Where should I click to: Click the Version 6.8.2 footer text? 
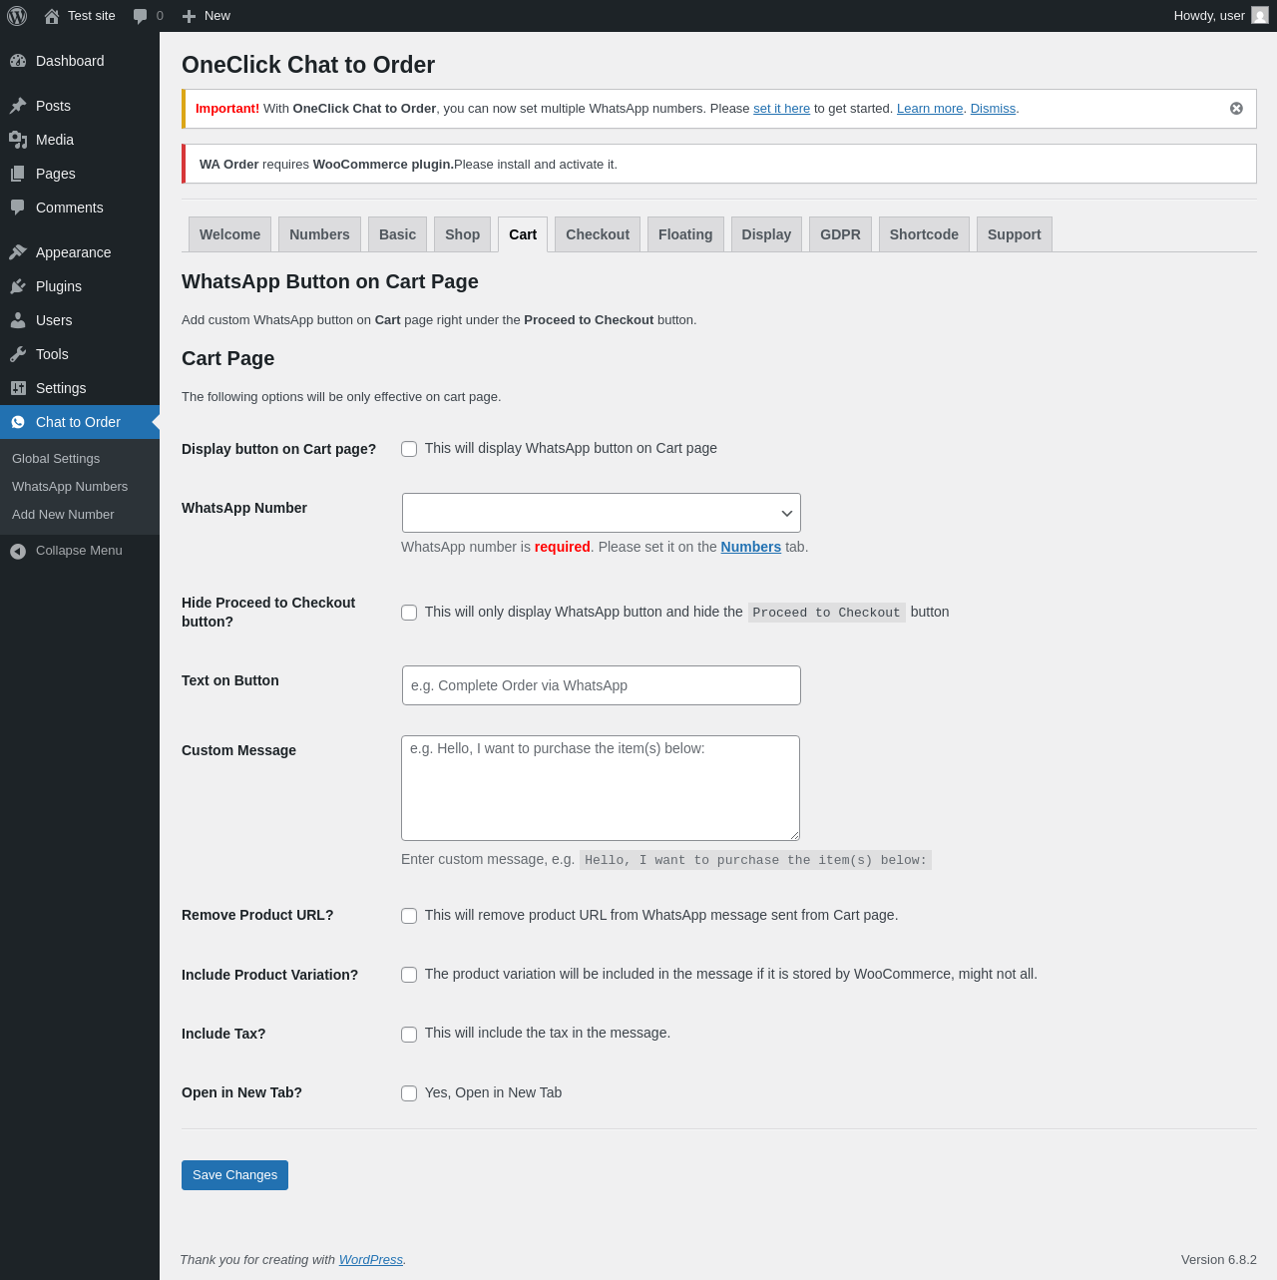(x=1219, y=1260)
